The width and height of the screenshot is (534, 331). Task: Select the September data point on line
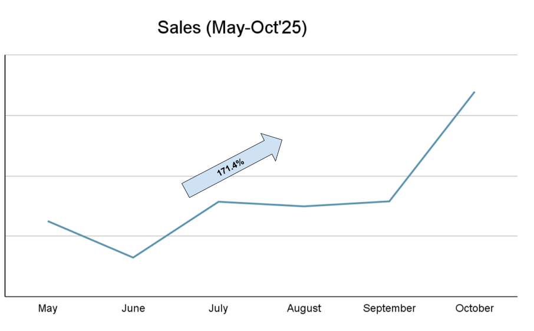click(389, 201)
